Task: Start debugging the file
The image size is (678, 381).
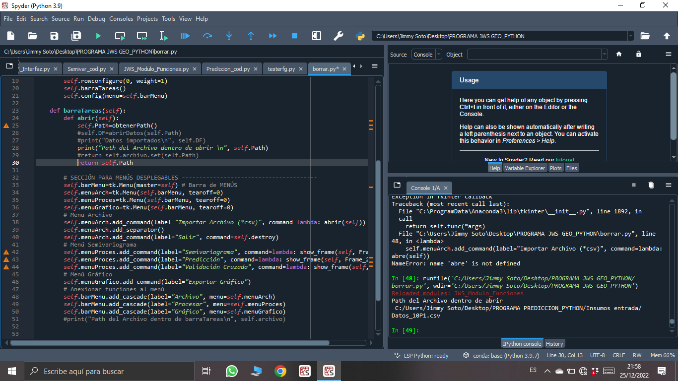Action: coord(185,36)
